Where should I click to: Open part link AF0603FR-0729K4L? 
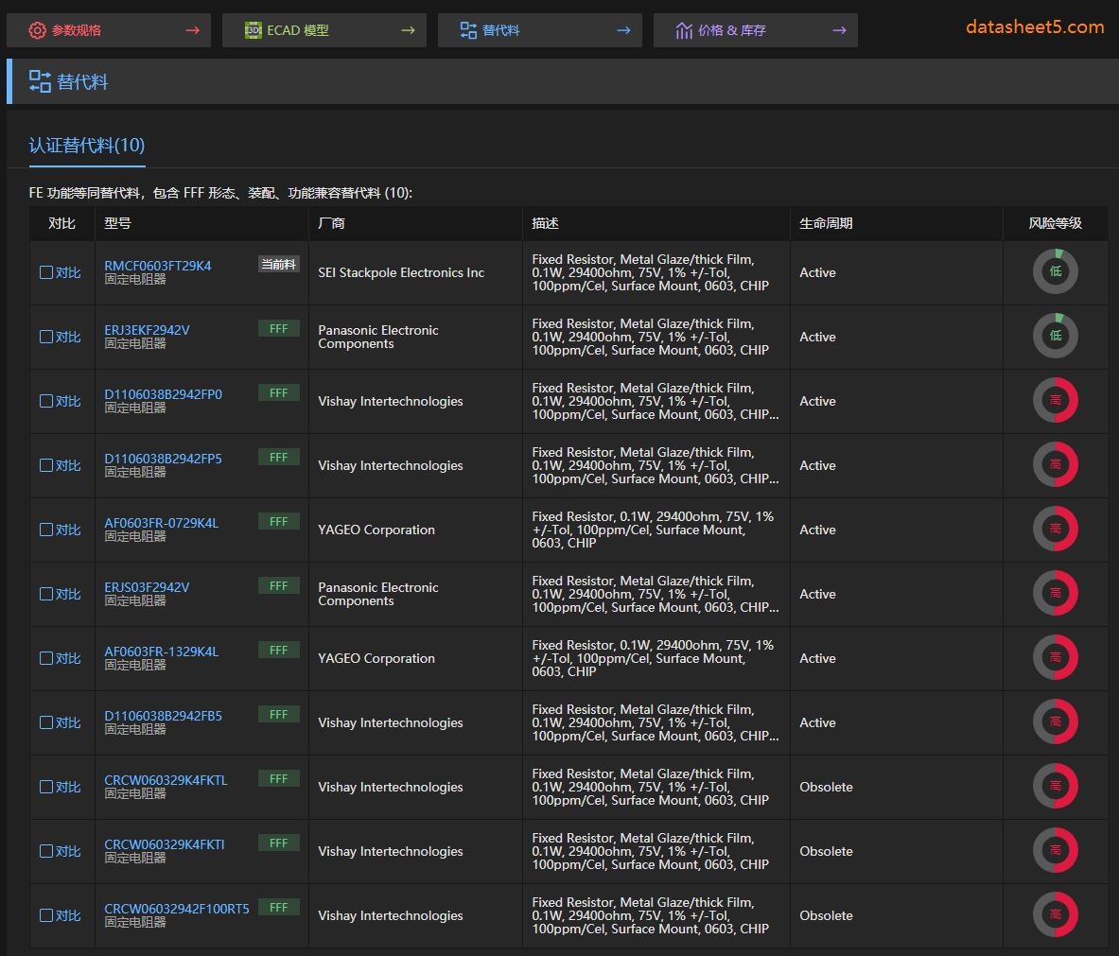pos(162,522)
